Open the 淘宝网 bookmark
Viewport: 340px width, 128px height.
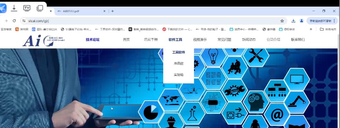pyautogui.click(x=22, y=29)
